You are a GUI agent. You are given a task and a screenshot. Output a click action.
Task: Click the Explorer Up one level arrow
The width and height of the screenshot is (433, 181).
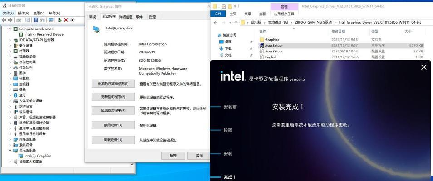coord(236,22)
